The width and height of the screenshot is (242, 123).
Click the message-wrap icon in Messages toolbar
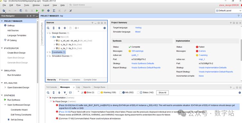click(x=70, y=92)
